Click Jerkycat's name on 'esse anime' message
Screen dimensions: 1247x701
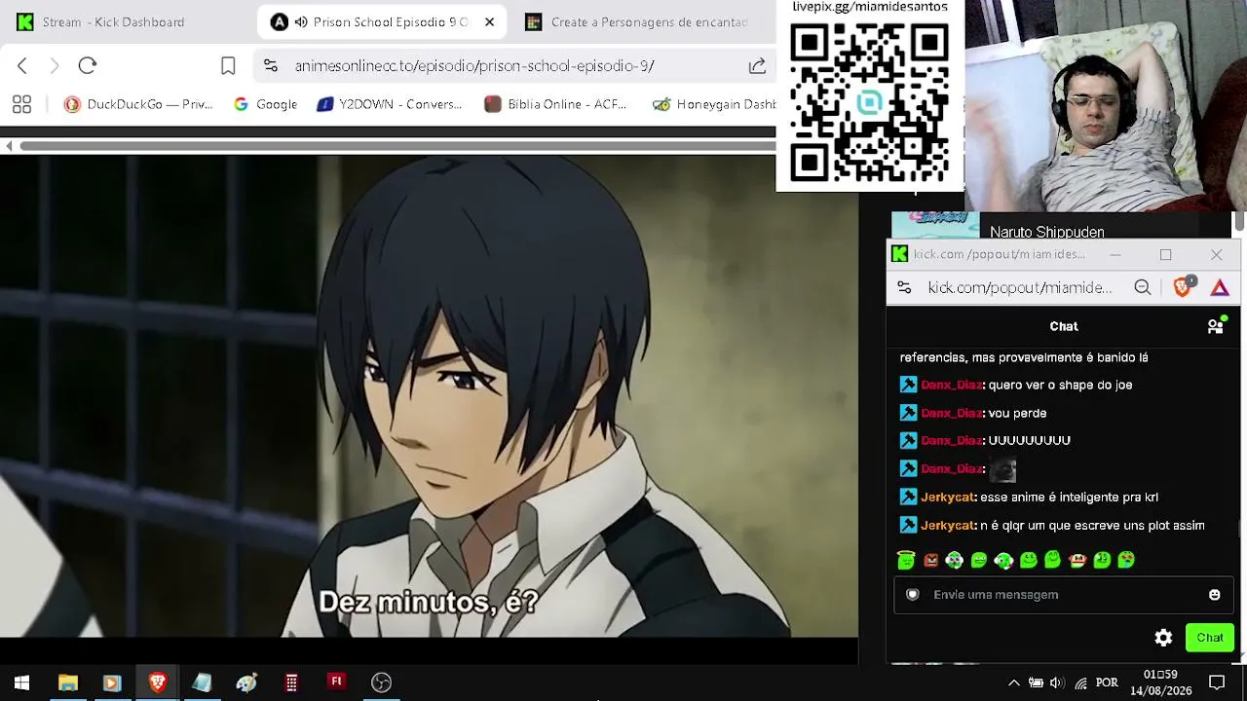pyautogui.click(x=948, y=497)
